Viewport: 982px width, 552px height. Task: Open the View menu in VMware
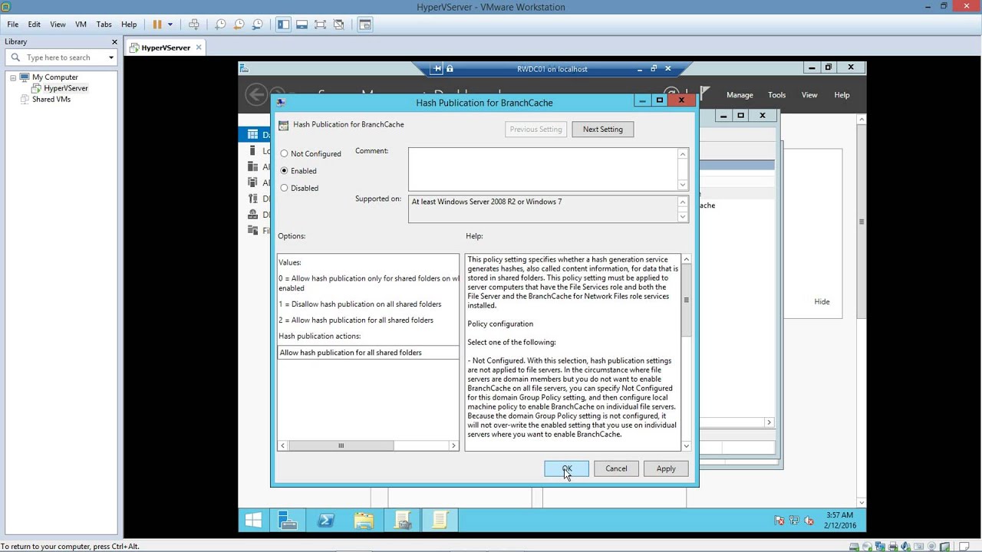58,25
